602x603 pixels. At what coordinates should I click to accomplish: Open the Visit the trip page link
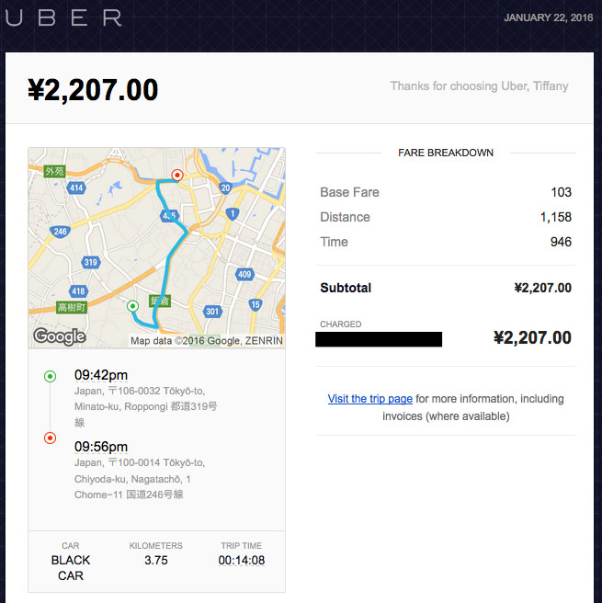369,399
